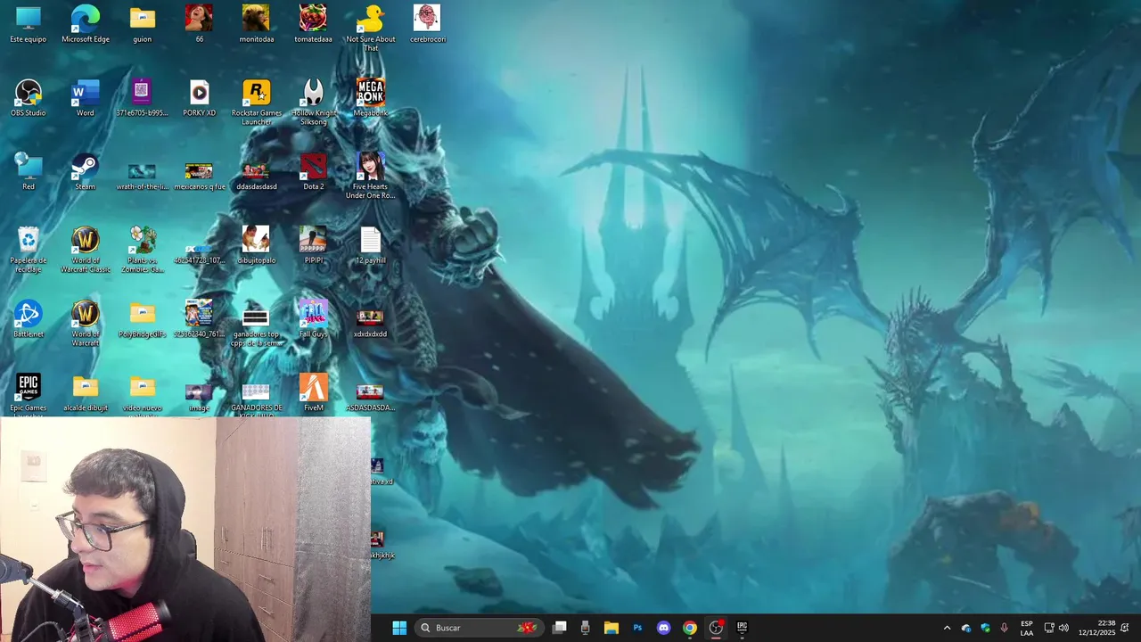
Task: Open the microphone tray icon
Action: tap(1005, 628)
